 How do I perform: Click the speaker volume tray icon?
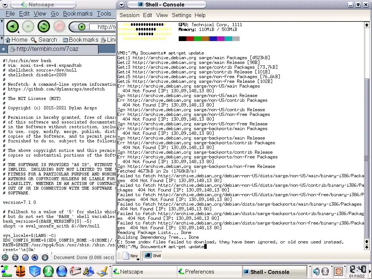coord(316,271)
